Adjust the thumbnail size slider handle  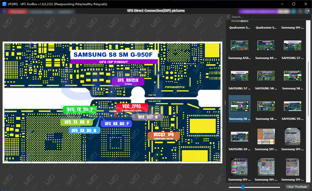(243, 187)
